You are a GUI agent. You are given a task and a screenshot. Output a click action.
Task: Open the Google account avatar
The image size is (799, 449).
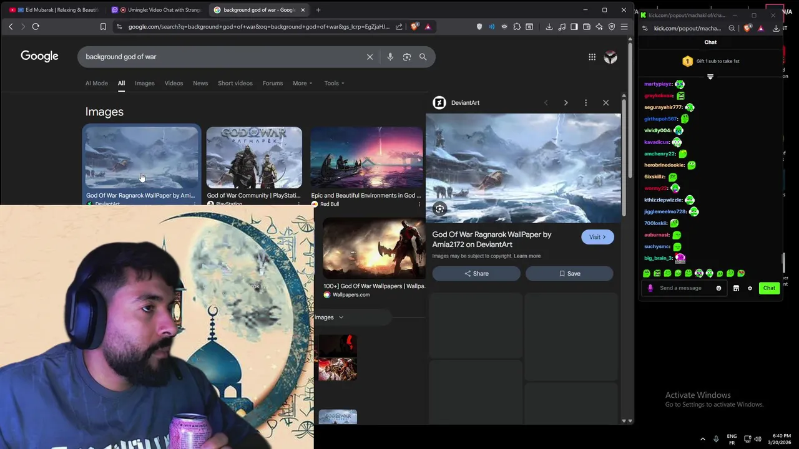point(610,57)
